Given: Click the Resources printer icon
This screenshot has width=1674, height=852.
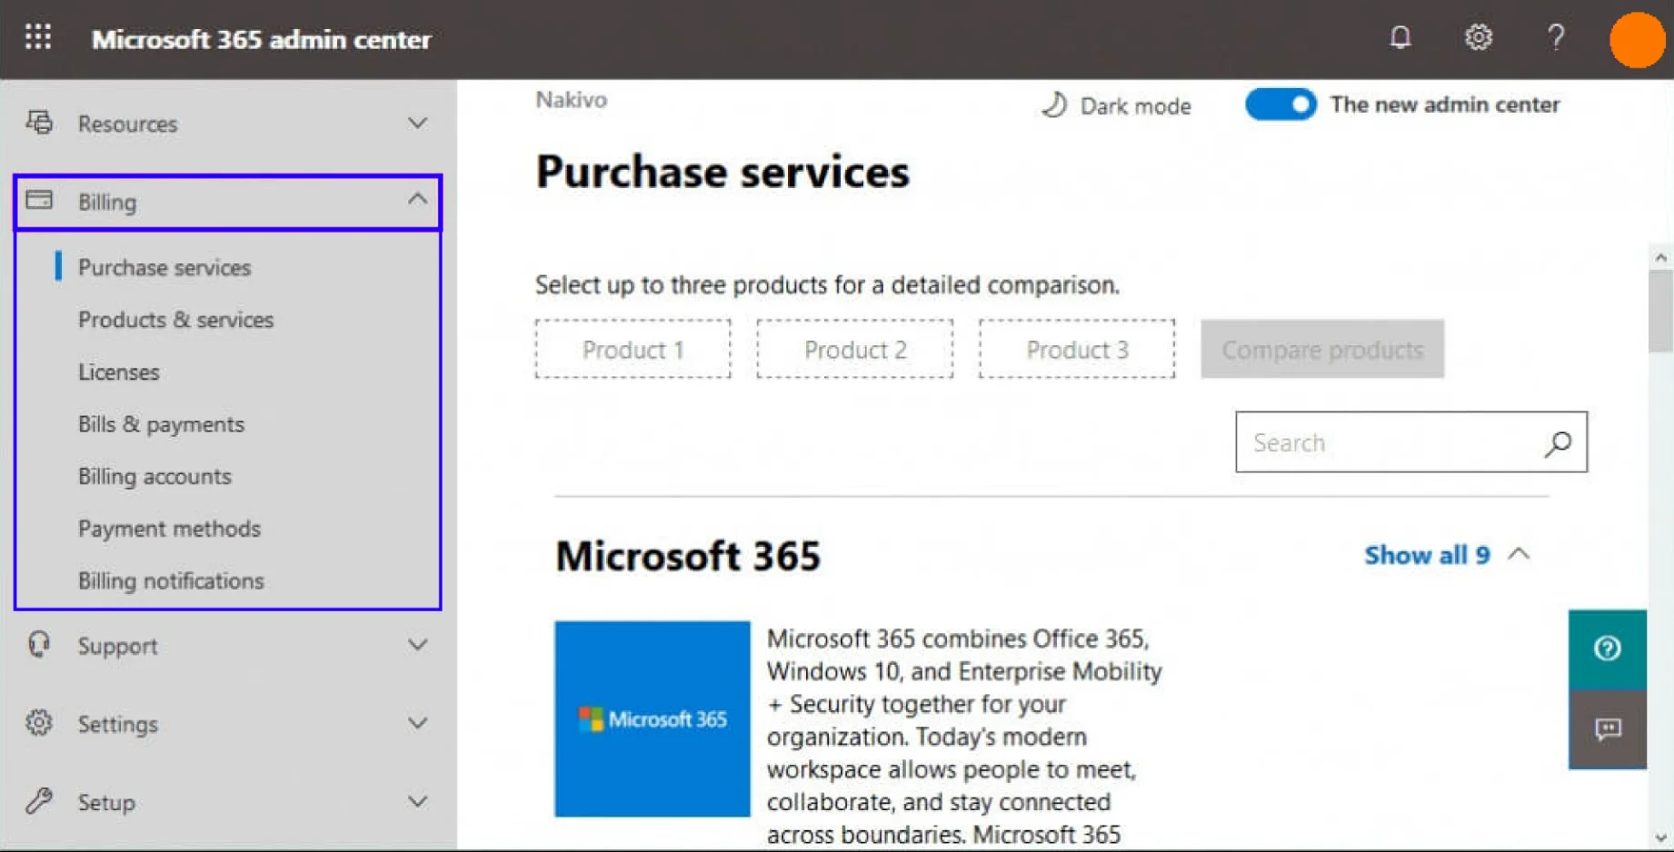Looking at the screenshot, I should click(x=39, y=122).
